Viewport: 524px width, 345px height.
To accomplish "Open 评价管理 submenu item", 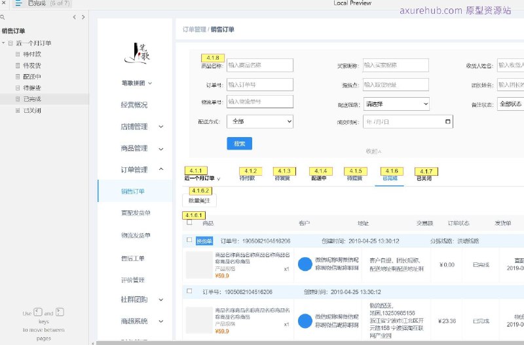I will (x=133, y=280).
